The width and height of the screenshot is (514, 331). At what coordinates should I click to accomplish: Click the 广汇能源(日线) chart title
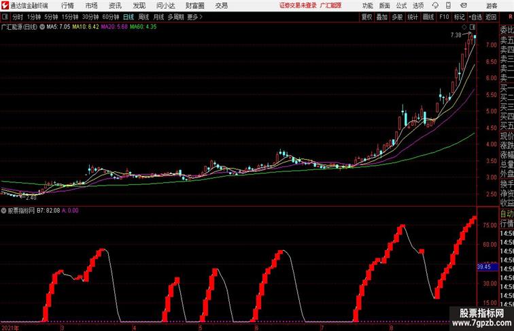click(19, 27)
